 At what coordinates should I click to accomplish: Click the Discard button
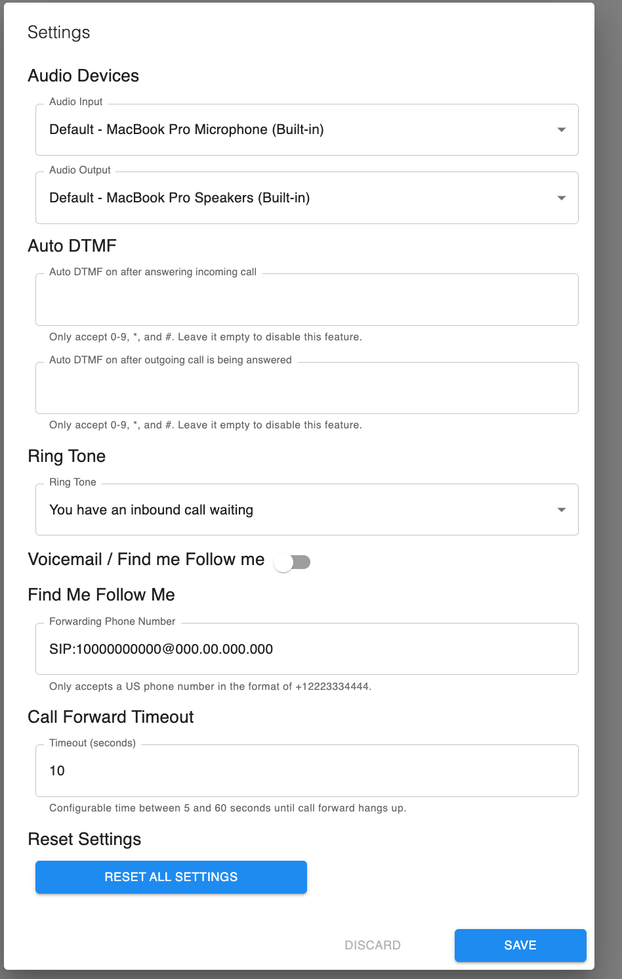[373, 945]
